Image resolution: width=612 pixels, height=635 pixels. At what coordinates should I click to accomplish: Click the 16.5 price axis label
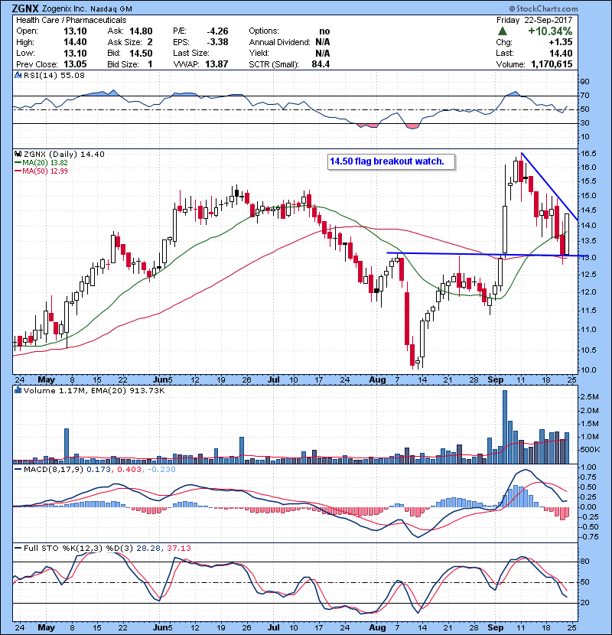pos(588,154)
